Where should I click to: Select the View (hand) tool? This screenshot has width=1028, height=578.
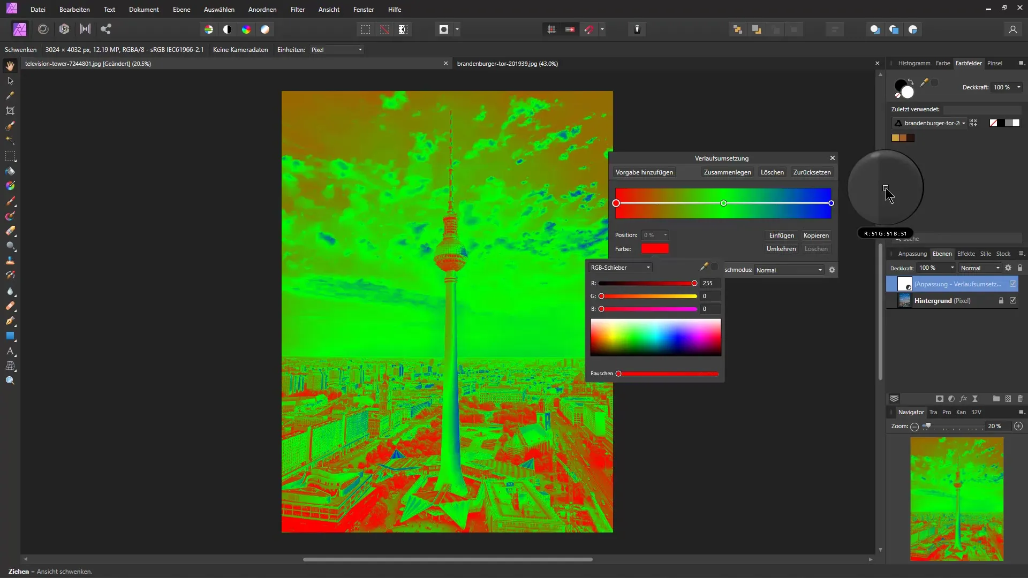(10, 66)
